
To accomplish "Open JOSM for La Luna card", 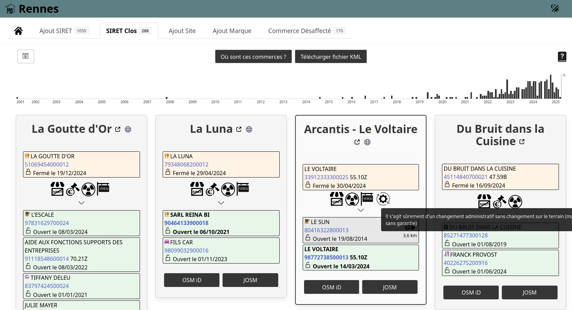I will (x=250, y=280).
